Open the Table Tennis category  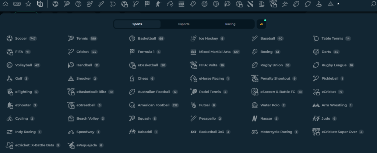pos(332,38)
